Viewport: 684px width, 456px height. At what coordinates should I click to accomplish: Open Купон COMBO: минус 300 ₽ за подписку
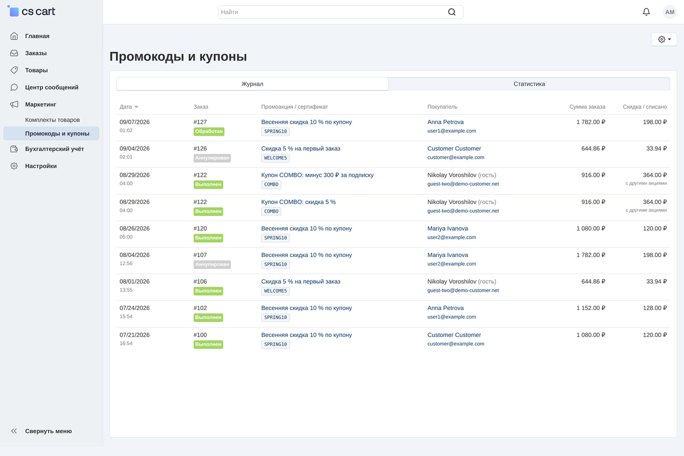tap(317, 176)
